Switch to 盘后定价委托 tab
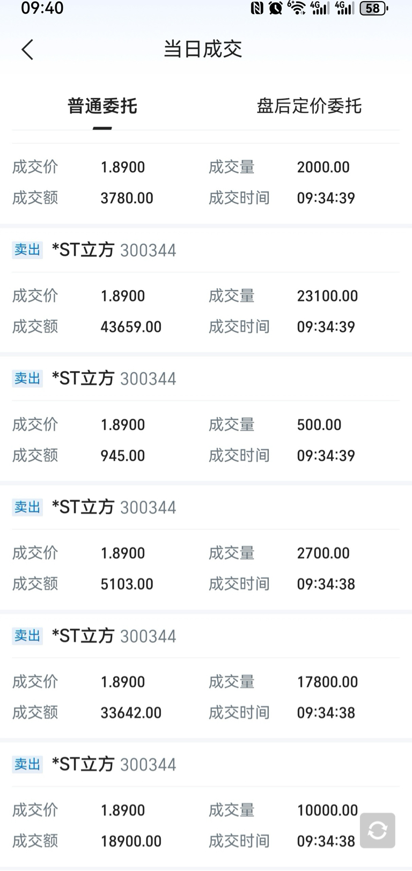 [x=309, y=106]
